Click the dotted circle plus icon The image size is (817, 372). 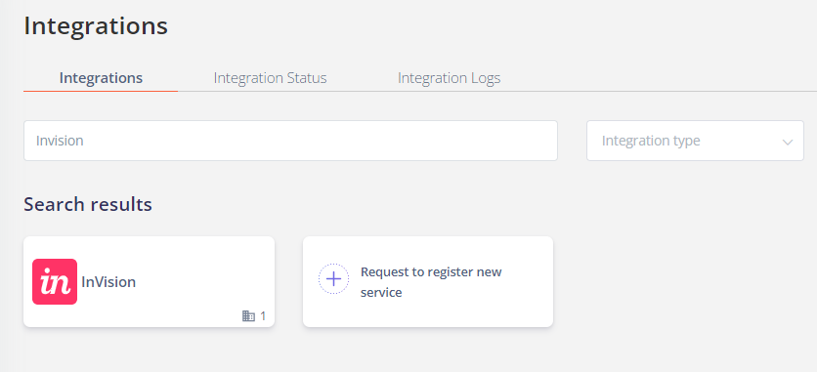[333, 279]
